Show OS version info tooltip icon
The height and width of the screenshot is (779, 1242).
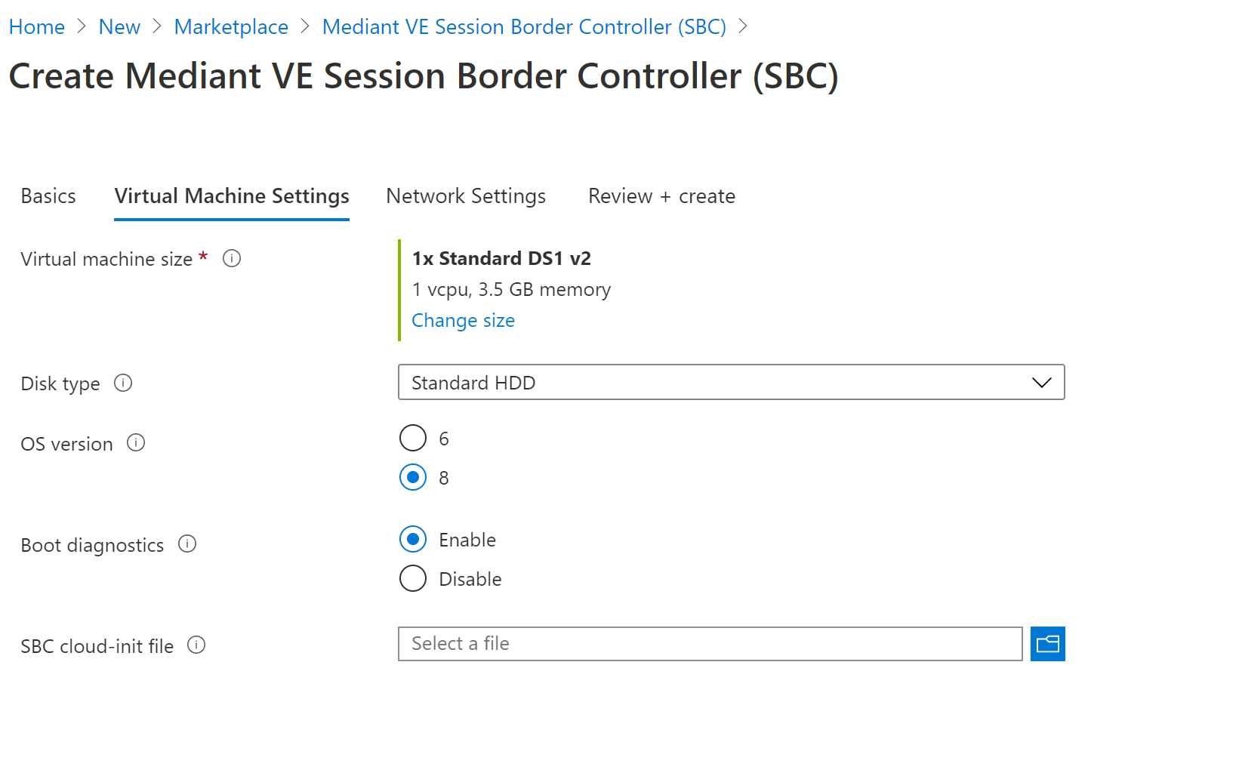[136, 443]
